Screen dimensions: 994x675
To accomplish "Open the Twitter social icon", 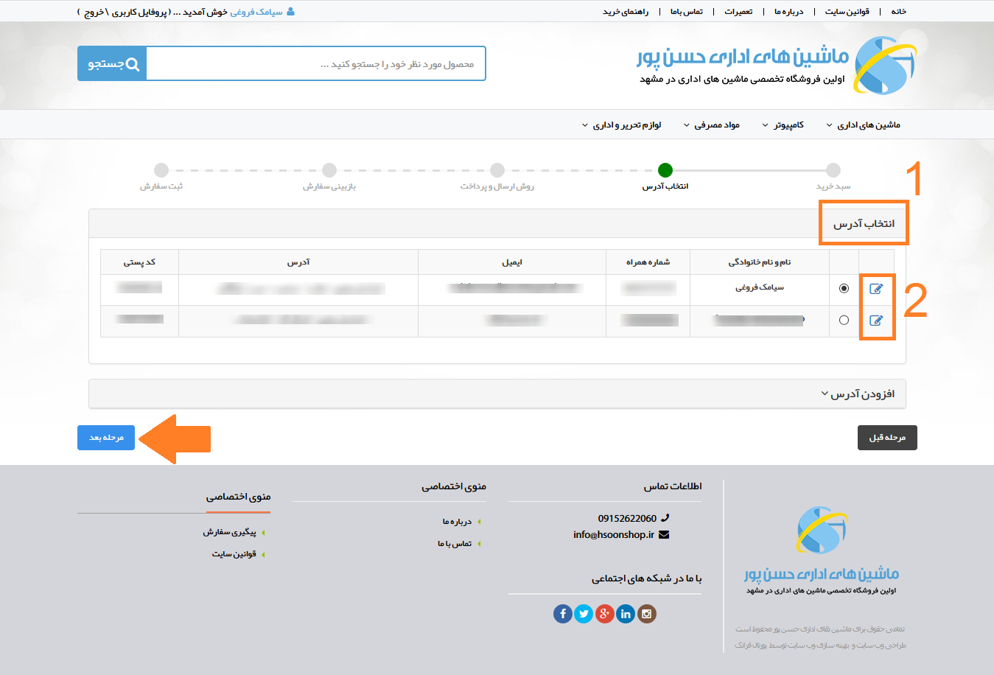I will click(x=584, y=614).
